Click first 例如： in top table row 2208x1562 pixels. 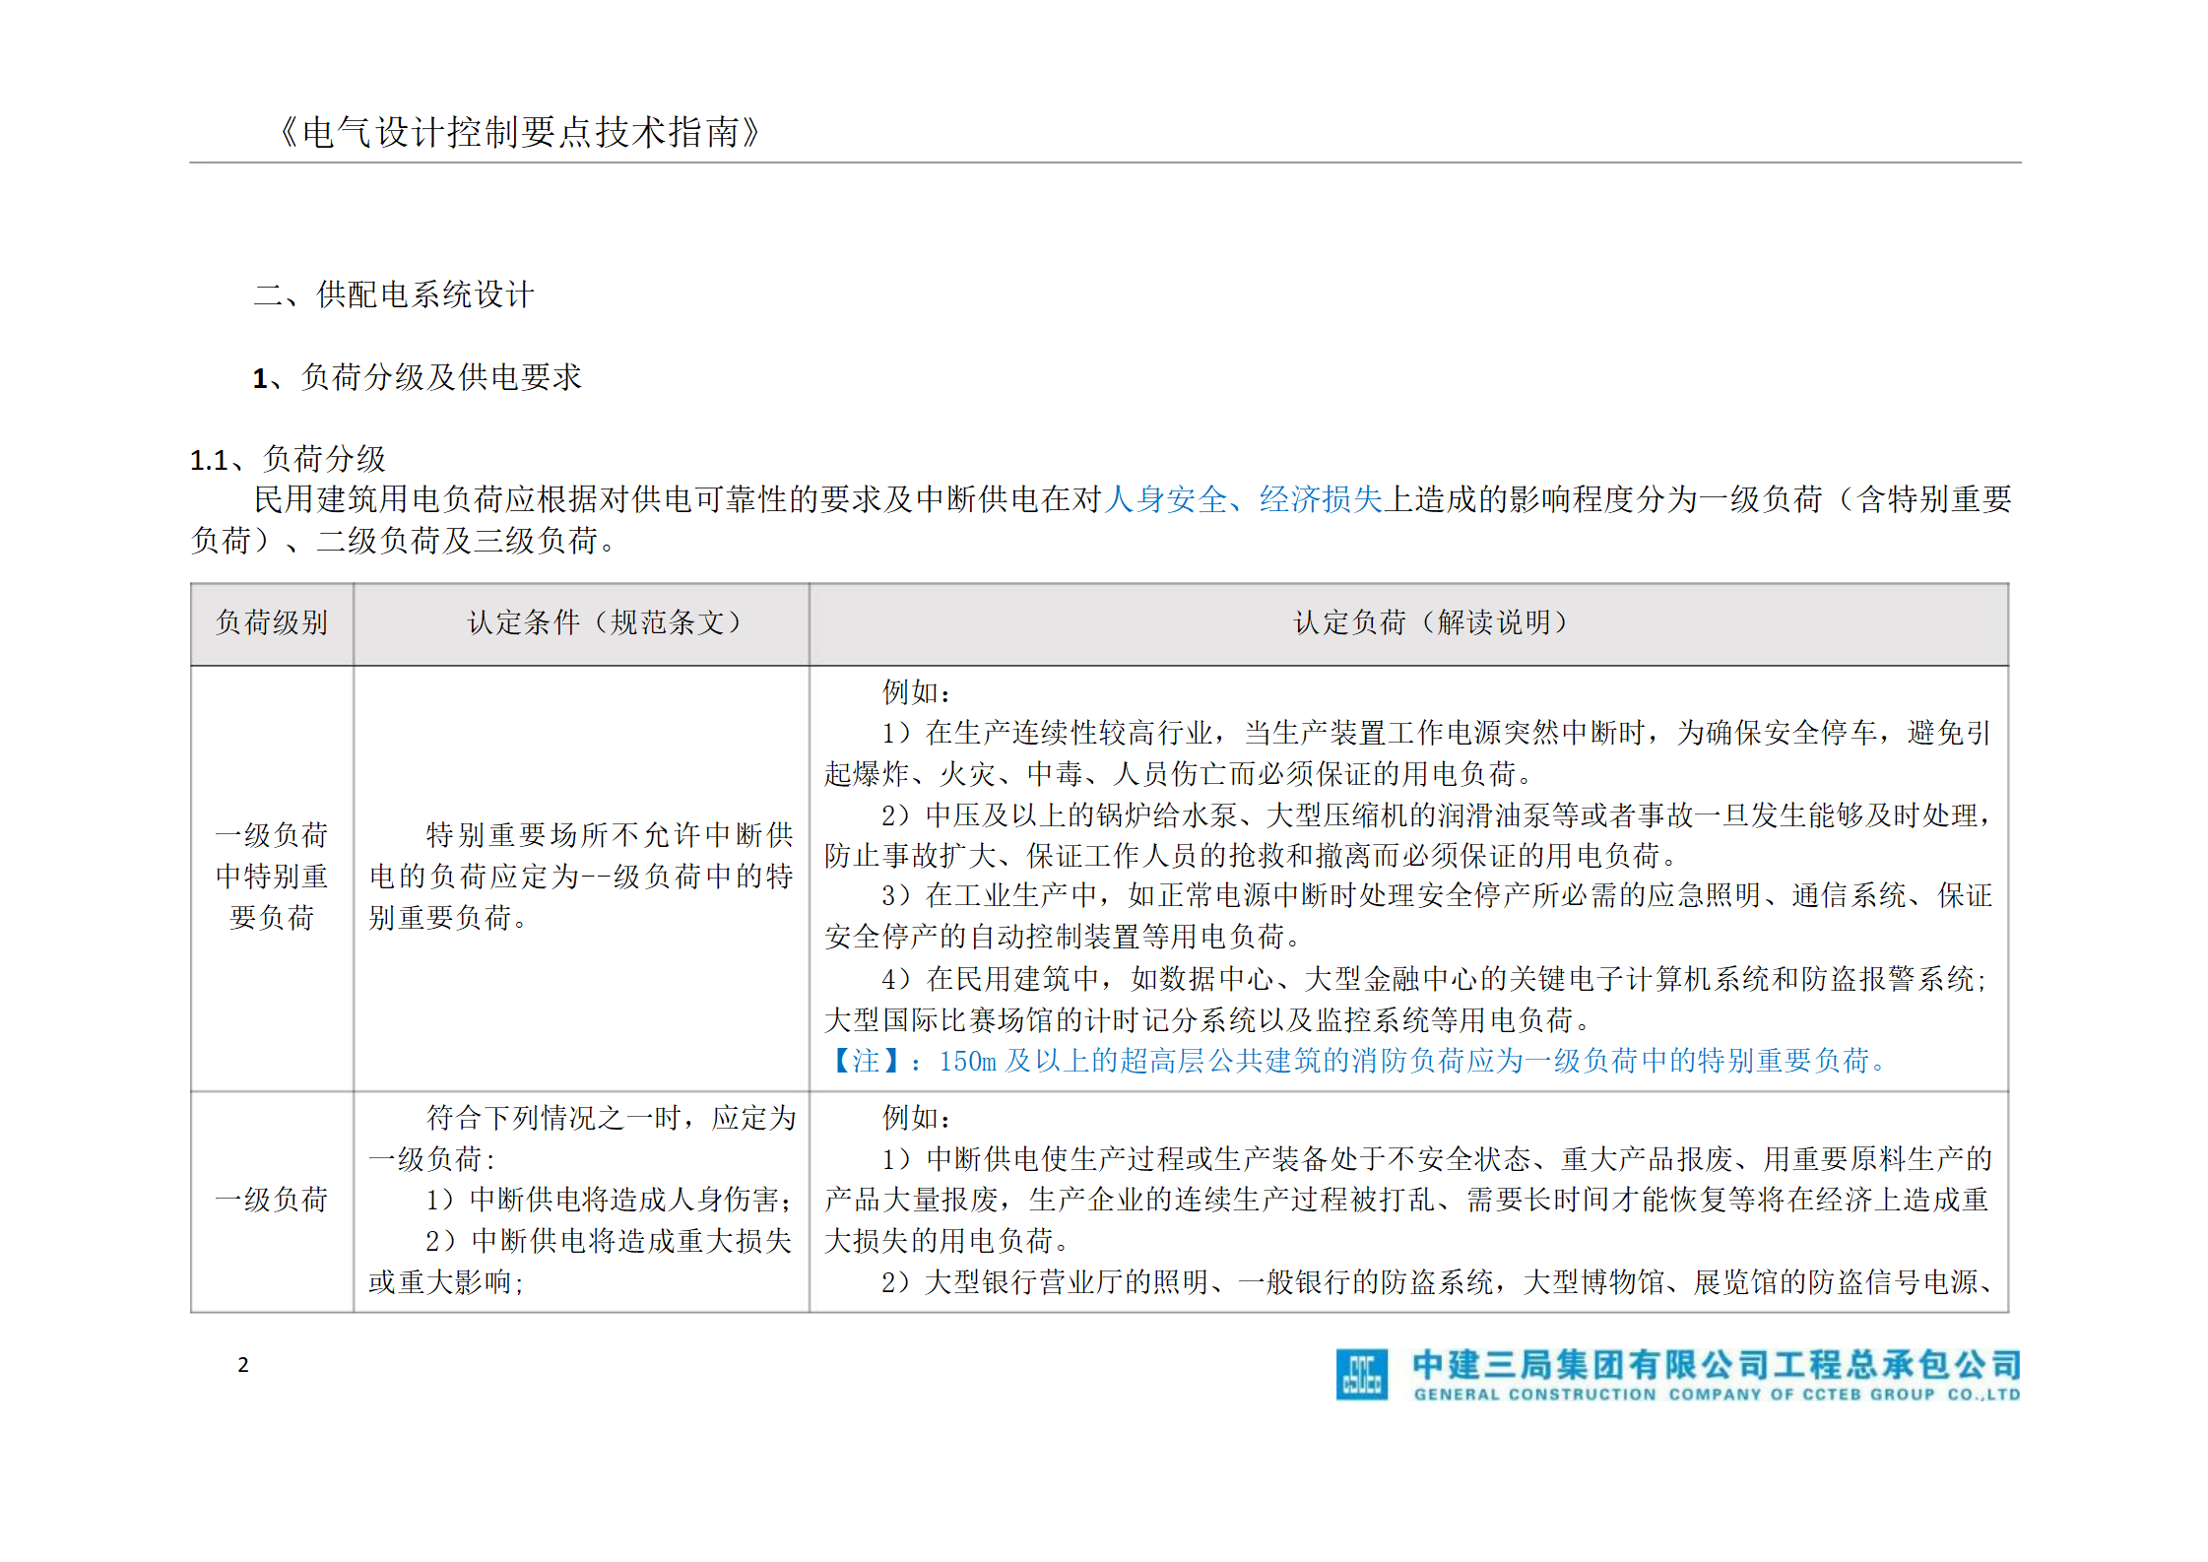[916, 692]
